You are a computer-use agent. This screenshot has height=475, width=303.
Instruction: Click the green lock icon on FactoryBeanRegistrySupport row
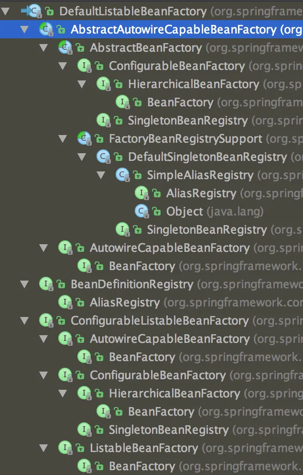coord(99,139)
